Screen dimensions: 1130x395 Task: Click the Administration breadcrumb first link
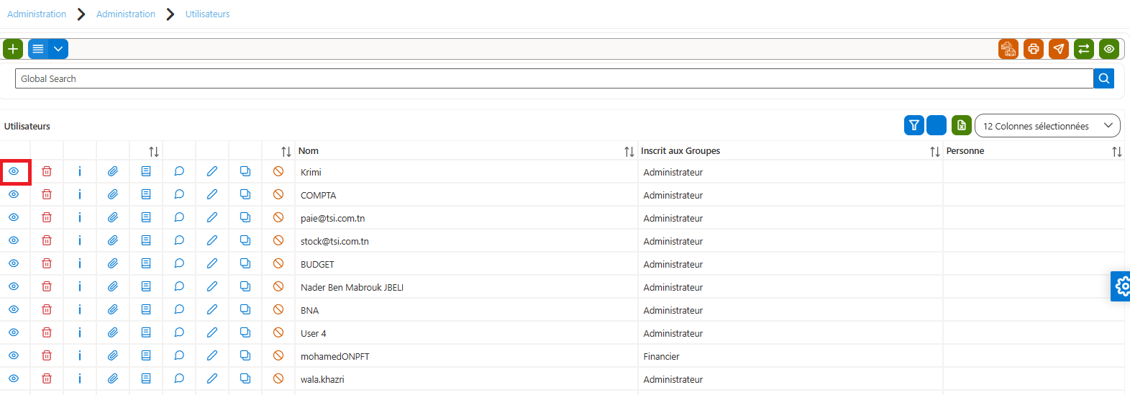[37, 14]
